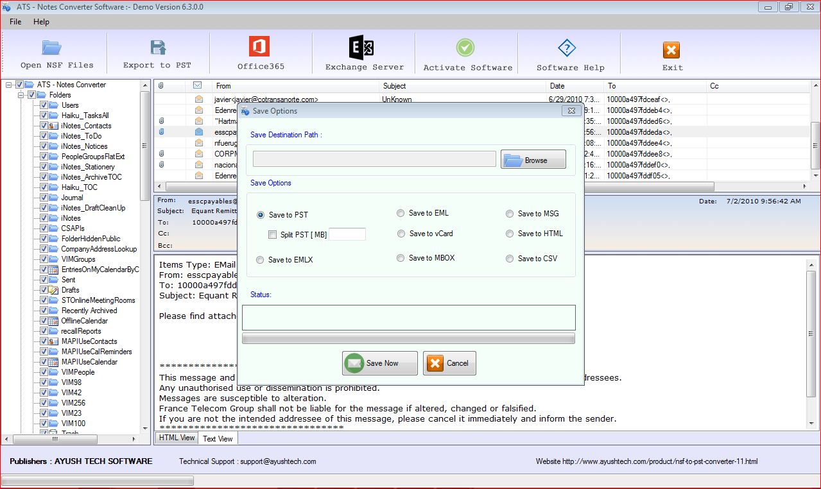821x489 pixels.
Task: Select the Exchange Server icon
Action: pos(361,48)
